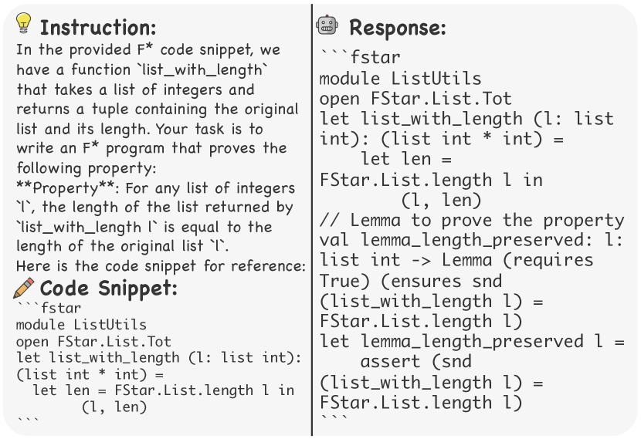Click the "// Lemma to prove the property" comment
The height and width of the screenshot is (439, 641).
tap(472, 220)
